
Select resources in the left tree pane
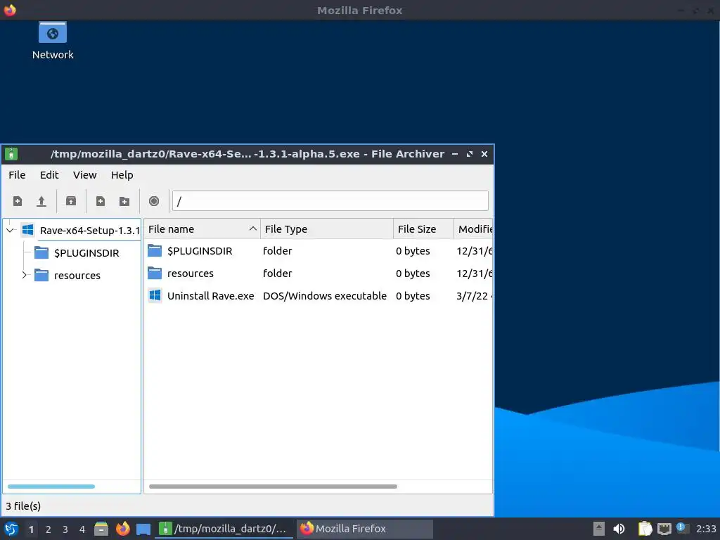coord(77,276)
